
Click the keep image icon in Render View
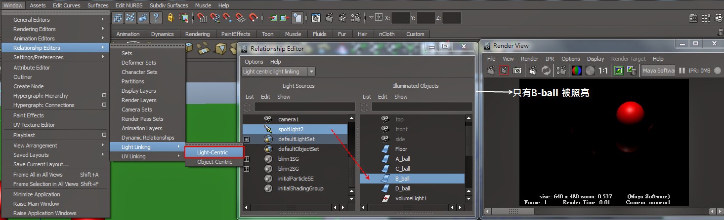coord(619,71)
